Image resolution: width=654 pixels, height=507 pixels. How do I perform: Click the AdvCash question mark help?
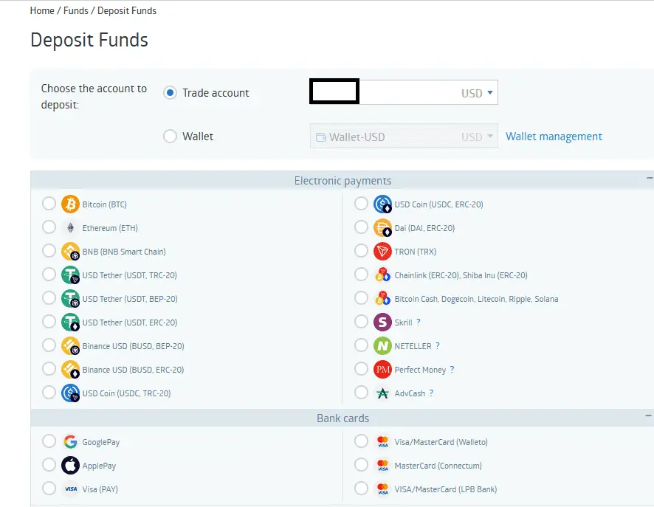pyautogui.click(x=431, y=393)
